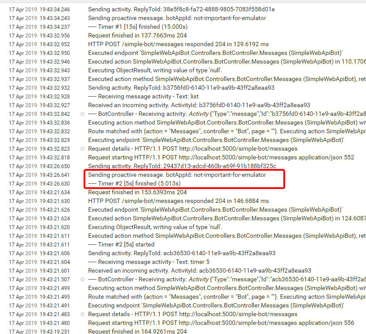Open the Timer #1 [15s] finished event
The image size is (366, 334).
(138, 27)
